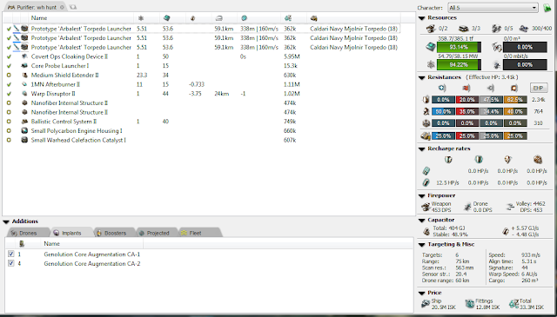The width and height of the screenshot is (557, 317).
Task: Click the EHP button in Resistances
Action: (x=539, y=88)
